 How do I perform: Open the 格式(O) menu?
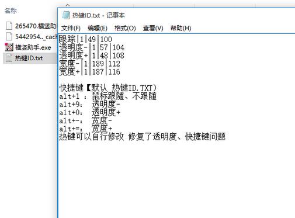coord(125,28)
